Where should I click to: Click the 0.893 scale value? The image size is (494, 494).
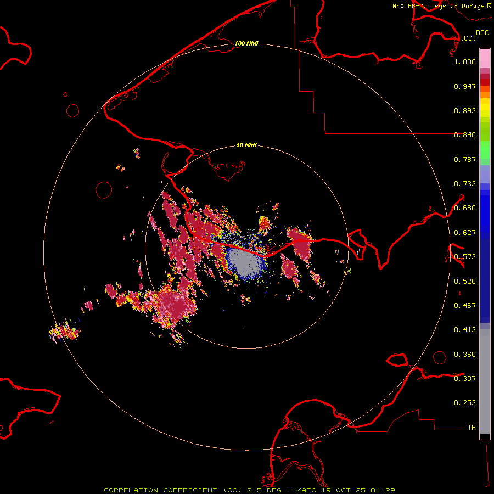(x=465, y=110)
